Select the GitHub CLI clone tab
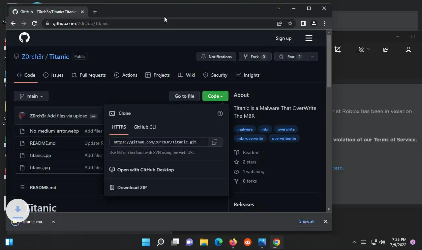422x250 pixels. pyautogui.click(x=145, y=127)
